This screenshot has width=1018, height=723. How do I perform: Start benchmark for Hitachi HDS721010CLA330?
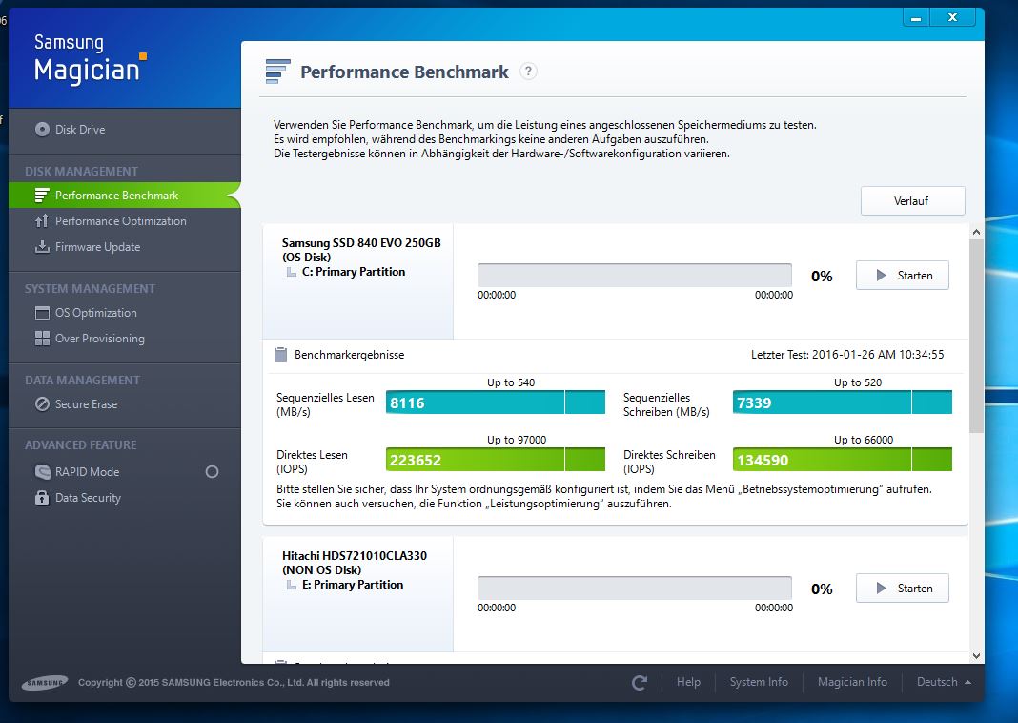[903, 588]
